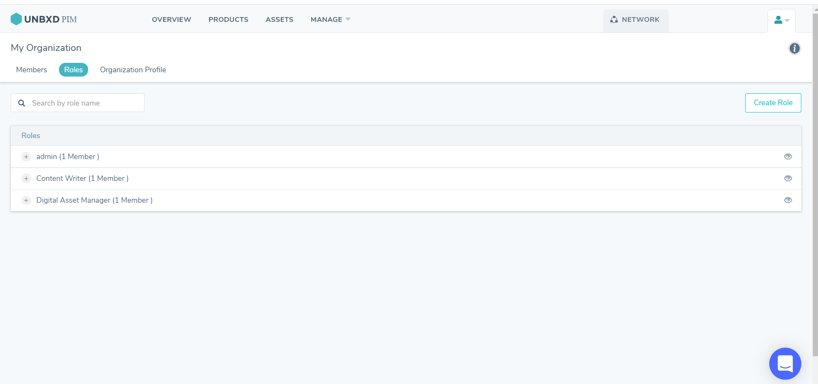This screenshot has width=818, height=384.
Task: Click the UNBXD PIM logo
Action: coord(44,19)
